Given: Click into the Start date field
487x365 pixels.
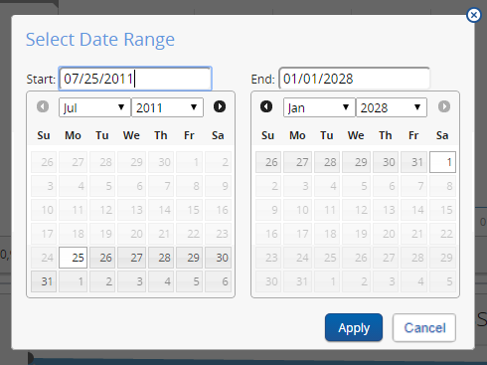Looking at the screenshot, I should (x=135, y=79).
